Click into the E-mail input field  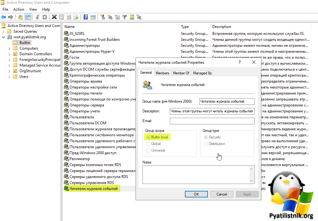pos(212,121)
